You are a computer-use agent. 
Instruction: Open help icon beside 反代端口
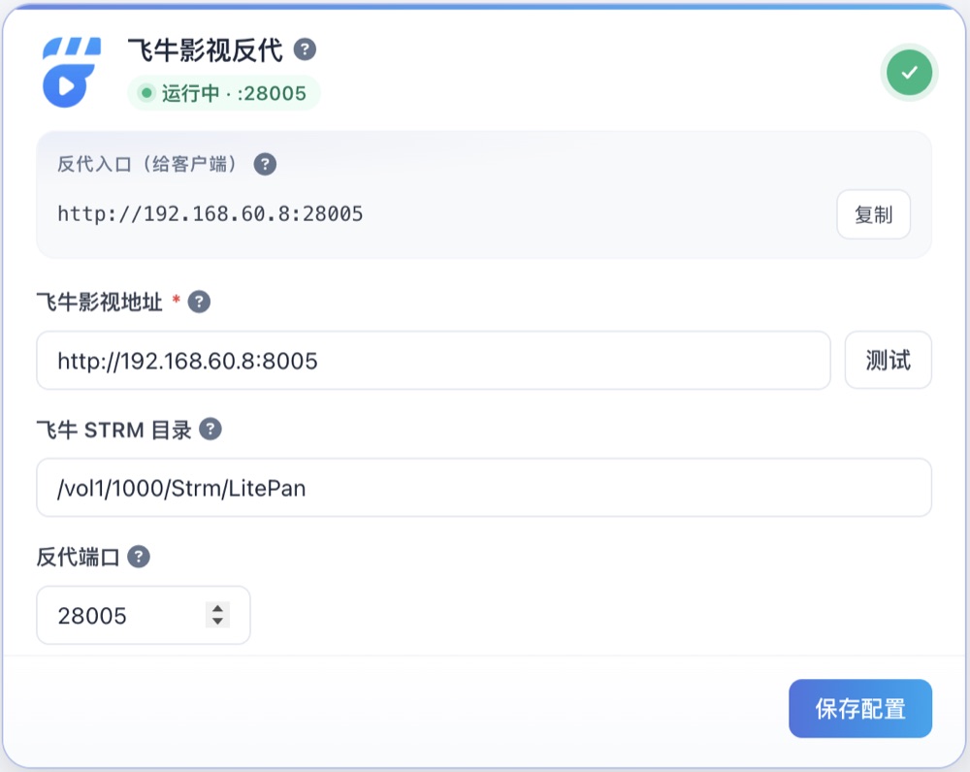point(139,557)
